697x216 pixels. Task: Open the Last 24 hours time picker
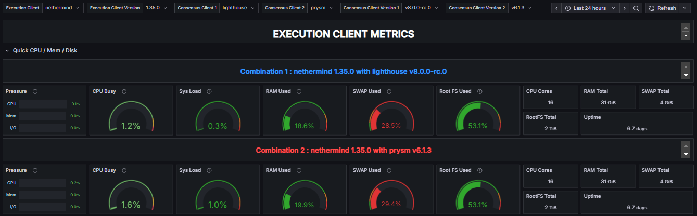[590, 8]
